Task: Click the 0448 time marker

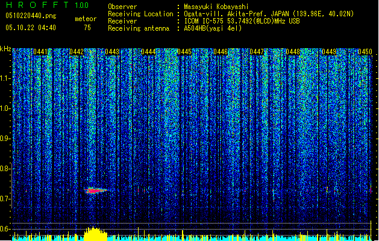Action: 293,52
